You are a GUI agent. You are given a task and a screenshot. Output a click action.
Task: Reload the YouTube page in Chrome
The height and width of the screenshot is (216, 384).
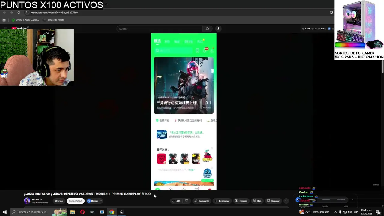pyautogui.click(x=19, y=13)
